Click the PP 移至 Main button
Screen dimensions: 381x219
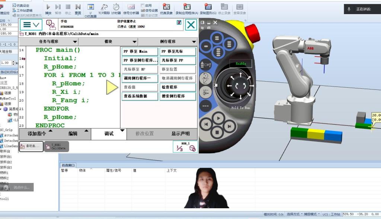coord(140,52)
